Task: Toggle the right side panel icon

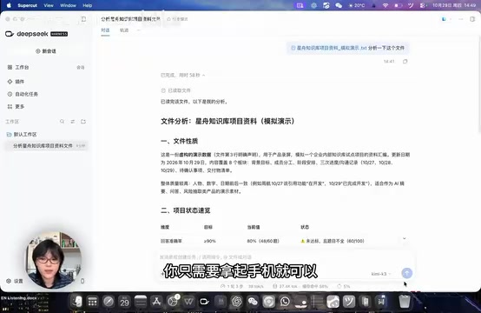Action: pyautogui.click(x=472, y=19)
